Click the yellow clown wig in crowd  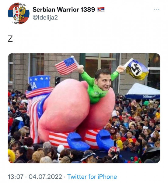pyautogui.click(x=11, y=155)
